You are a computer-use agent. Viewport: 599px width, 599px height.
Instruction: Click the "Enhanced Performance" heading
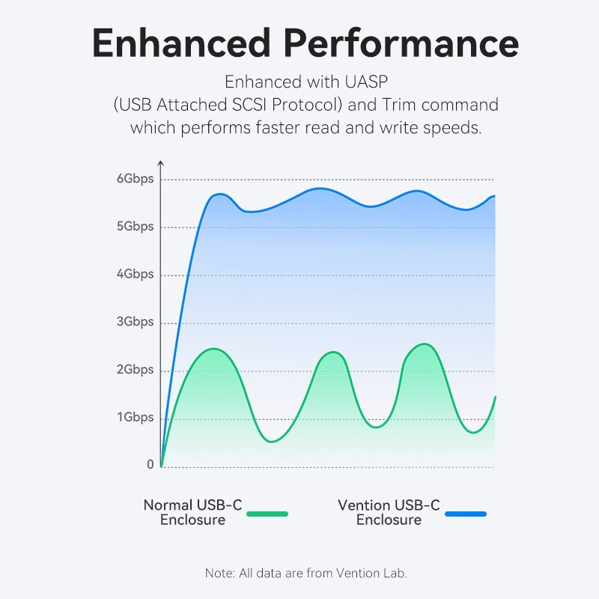tap(305, 43)
